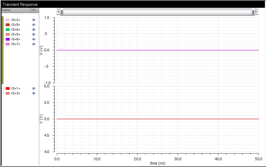Click the /S<3> salmon color swatch
266x167 pixels.
(7, 94)
